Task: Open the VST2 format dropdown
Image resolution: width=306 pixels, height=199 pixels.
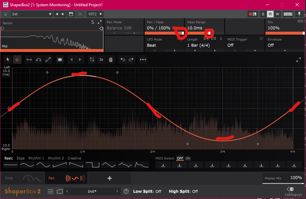Action: (x=95, y=14)
